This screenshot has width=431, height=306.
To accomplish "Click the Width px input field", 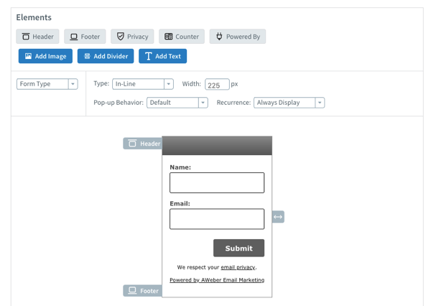I will [217, 85].
